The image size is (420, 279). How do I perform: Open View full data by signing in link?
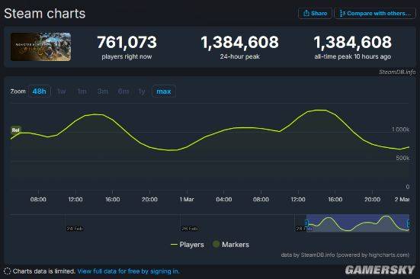tap(129, 271)
